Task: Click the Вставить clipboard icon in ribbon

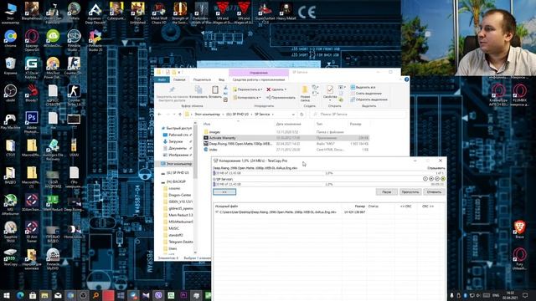Action: tap(215, 89)
